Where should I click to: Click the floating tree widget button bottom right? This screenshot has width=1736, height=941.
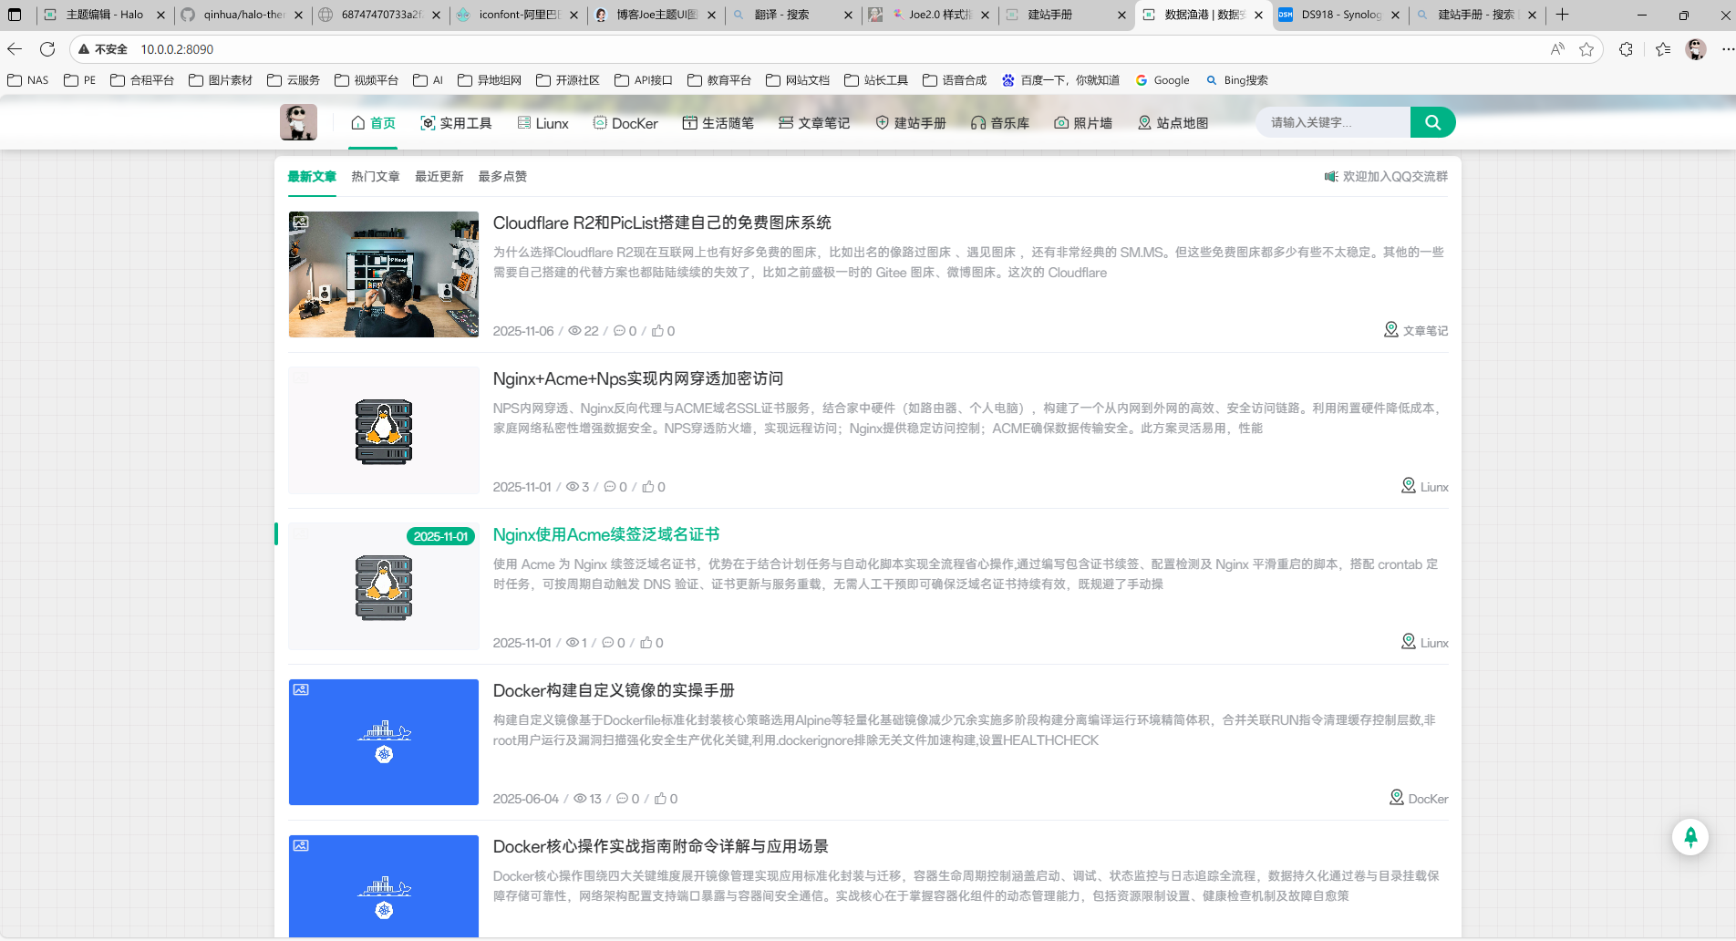(x=1690, y=836)
